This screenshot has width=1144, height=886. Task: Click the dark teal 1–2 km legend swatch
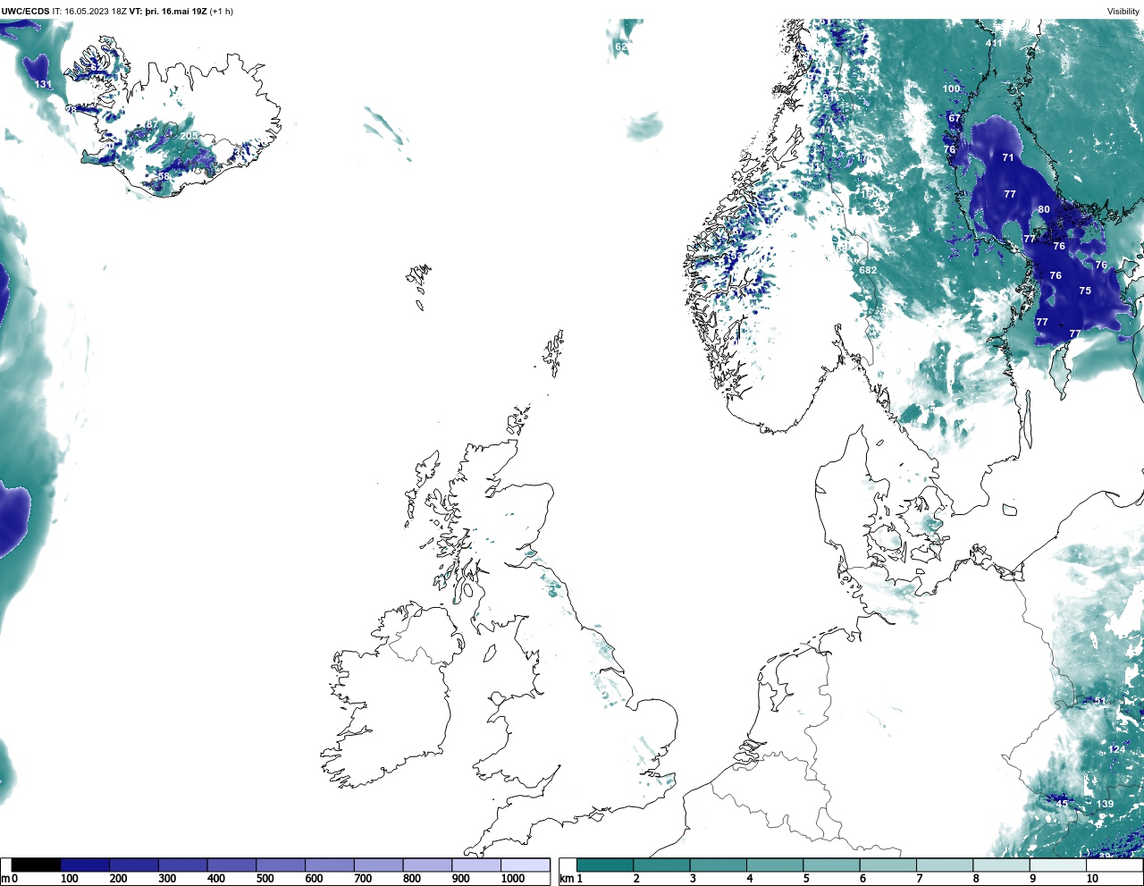605,865
